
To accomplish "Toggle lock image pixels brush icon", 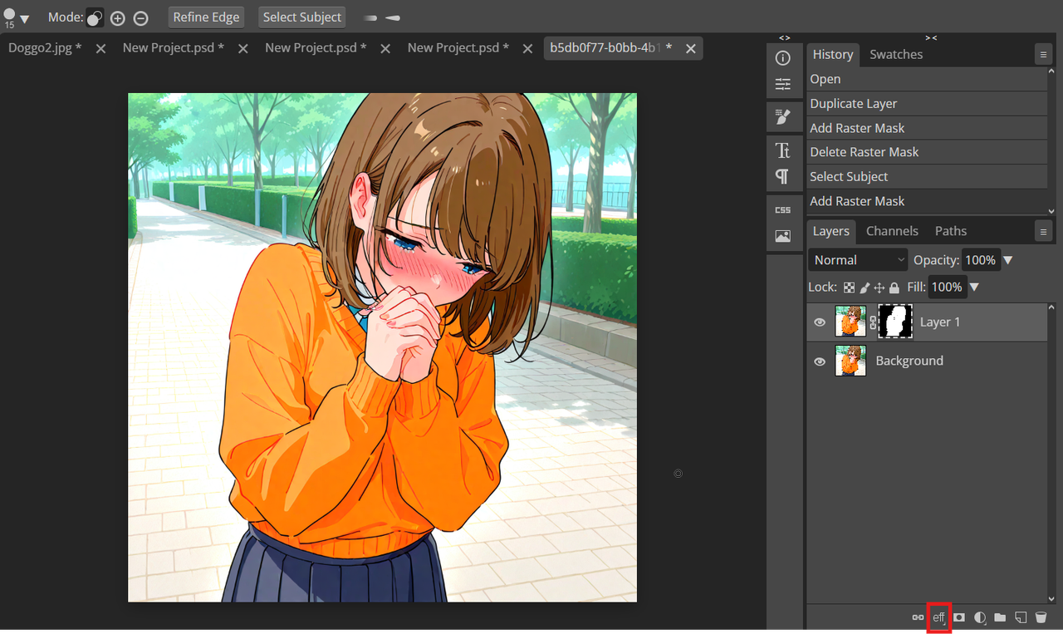I will tap(865, 288).
